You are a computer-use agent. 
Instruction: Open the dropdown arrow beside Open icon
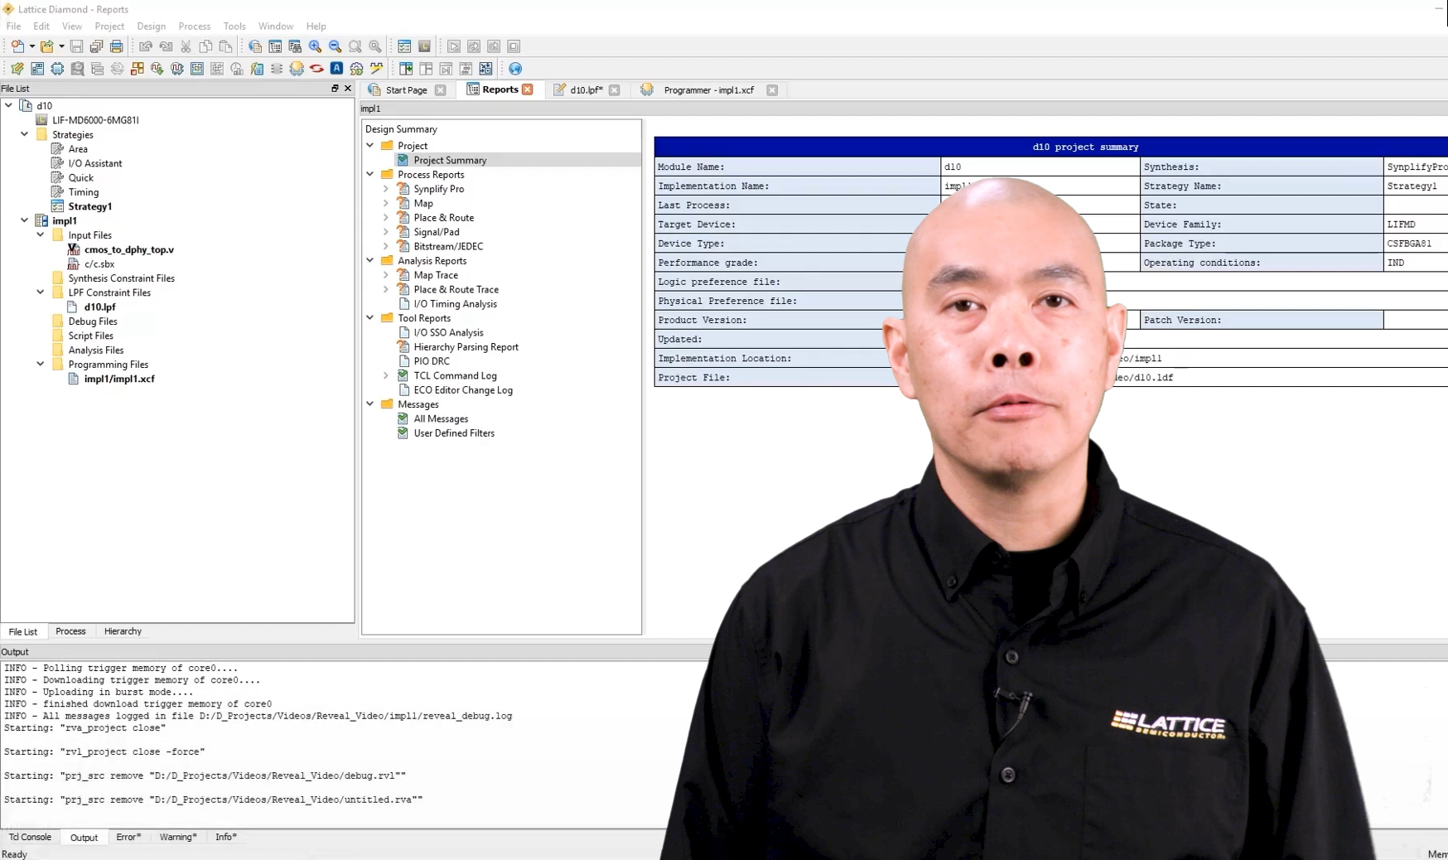point(61,46)
